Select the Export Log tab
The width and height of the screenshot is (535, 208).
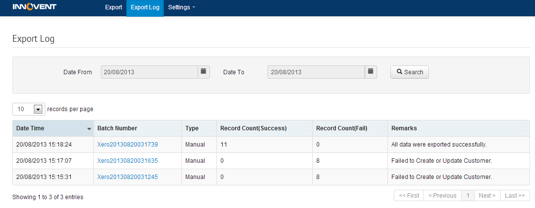coord(145,7)
